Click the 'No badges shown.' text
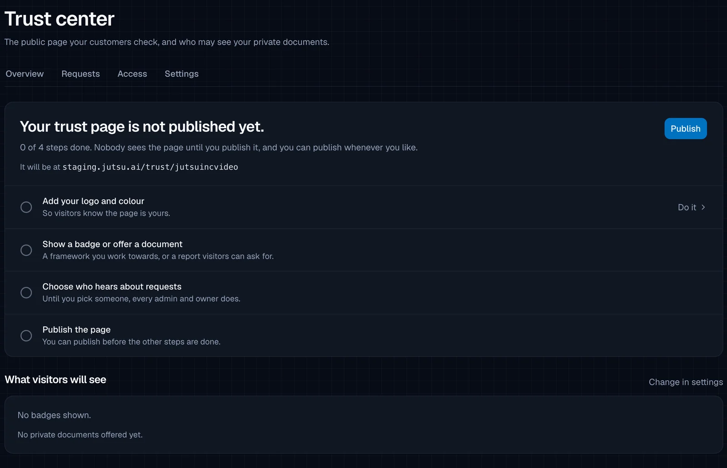Viewport: 727px width, 468px height. (54, 415)
